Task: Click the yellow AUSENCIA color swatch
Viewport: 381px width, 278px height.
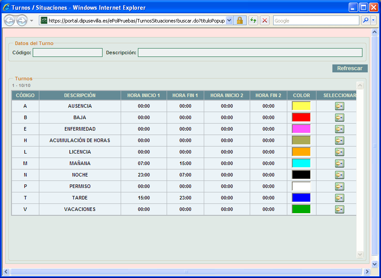Action: 301,106
